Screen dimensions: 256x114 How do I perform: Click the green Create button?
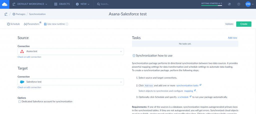[243, 24]
